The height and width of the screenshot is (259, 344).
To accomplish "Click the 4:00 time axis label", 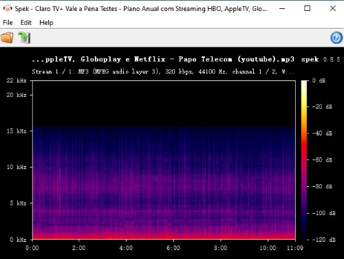I will [x=126, y=248].
